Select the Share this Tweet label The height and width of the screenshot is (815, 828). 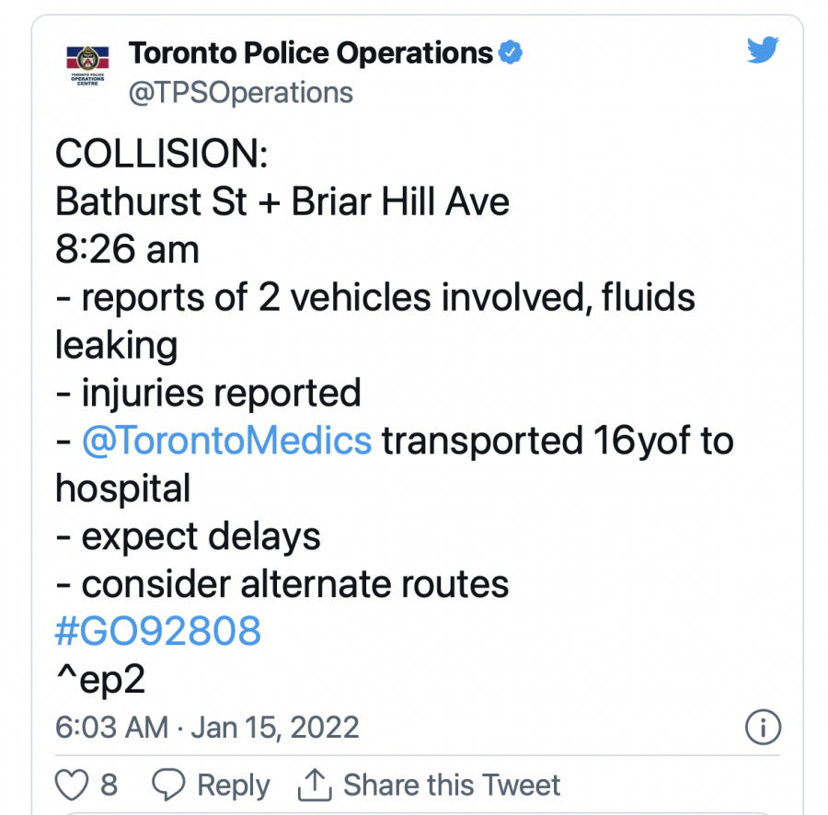[452, 785]
